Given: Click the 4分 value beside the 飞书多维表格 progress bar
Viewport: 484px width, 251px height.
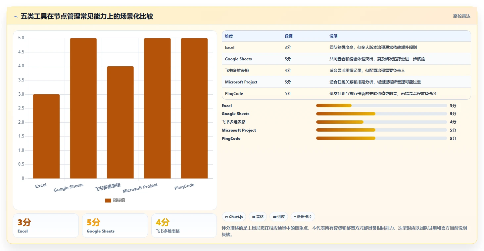Looking at the screenshot, I should pyautogui.click(x=453, y=122).
